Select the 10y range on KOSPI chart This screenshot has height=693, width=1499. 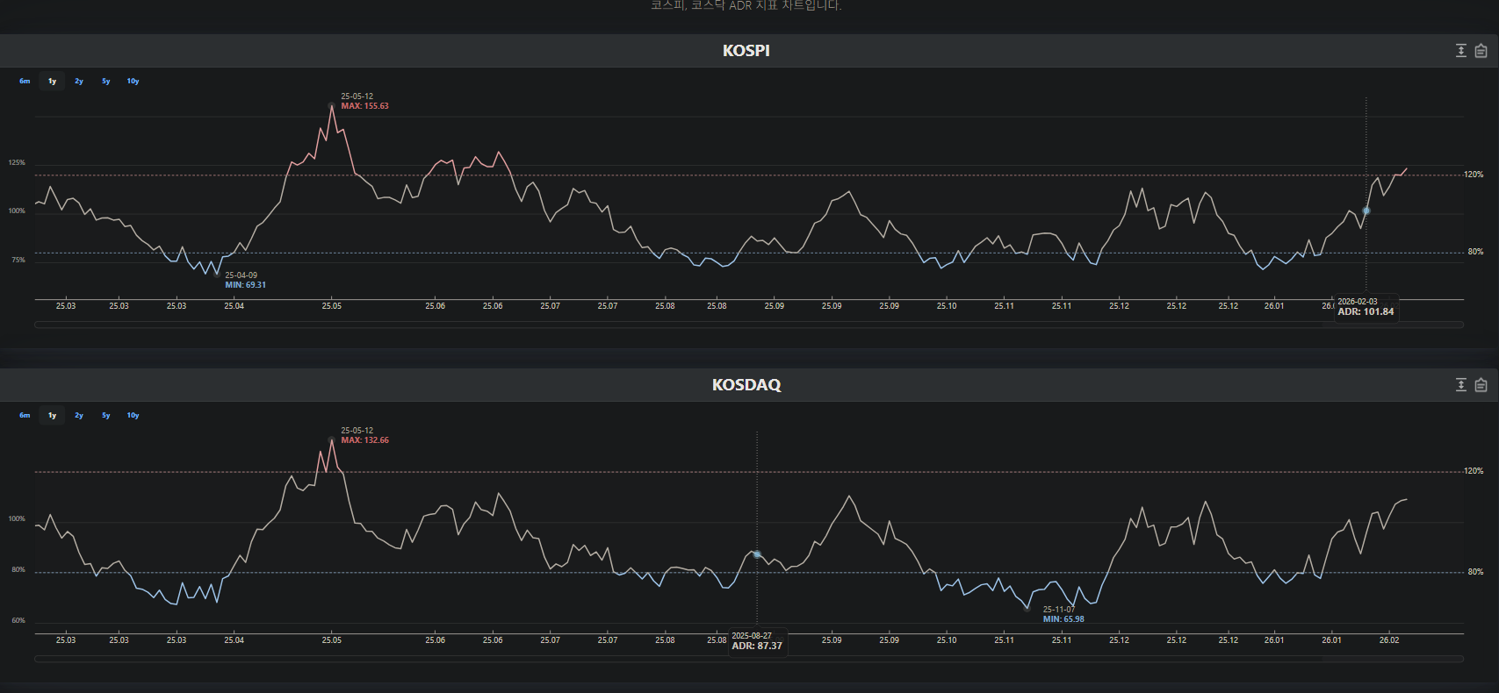(x=133, y=82)
